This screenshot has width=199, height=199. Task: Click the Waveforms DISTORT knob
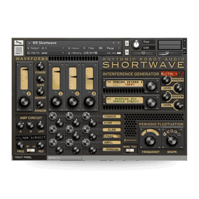40,92
